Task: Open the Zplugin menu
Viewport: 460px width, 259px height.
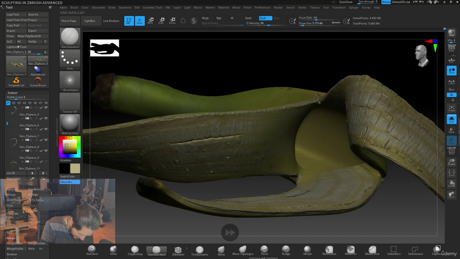Action: 354,7
